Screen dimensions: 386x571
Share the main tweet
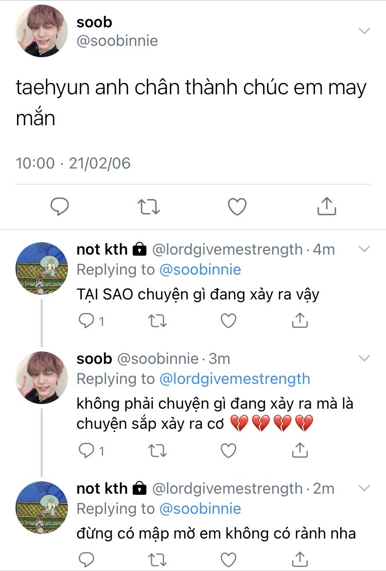(x=326, y=207)
